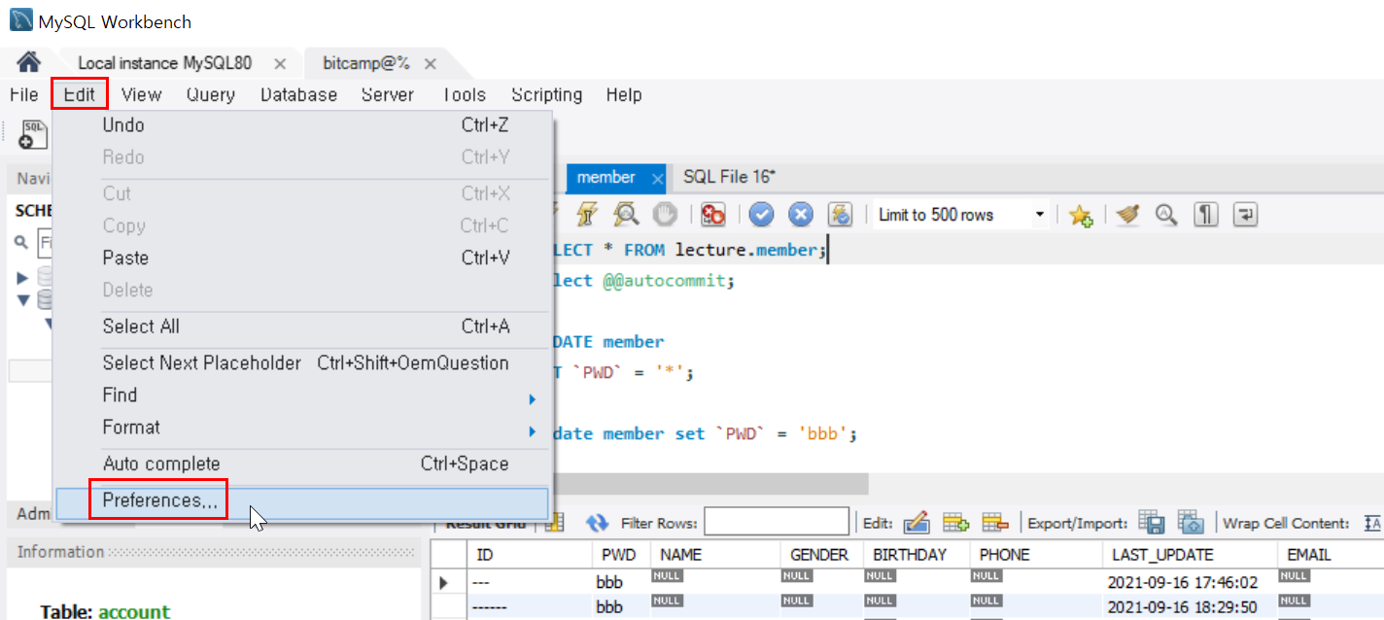Sort by the LAST_UPDATE column header
Screen dimensions: 1384x620
click(x=1189, y=555)
